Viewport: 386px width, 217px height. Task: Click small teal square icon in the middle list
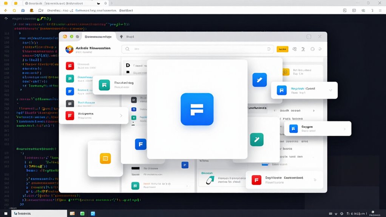[x=134, y=118]
